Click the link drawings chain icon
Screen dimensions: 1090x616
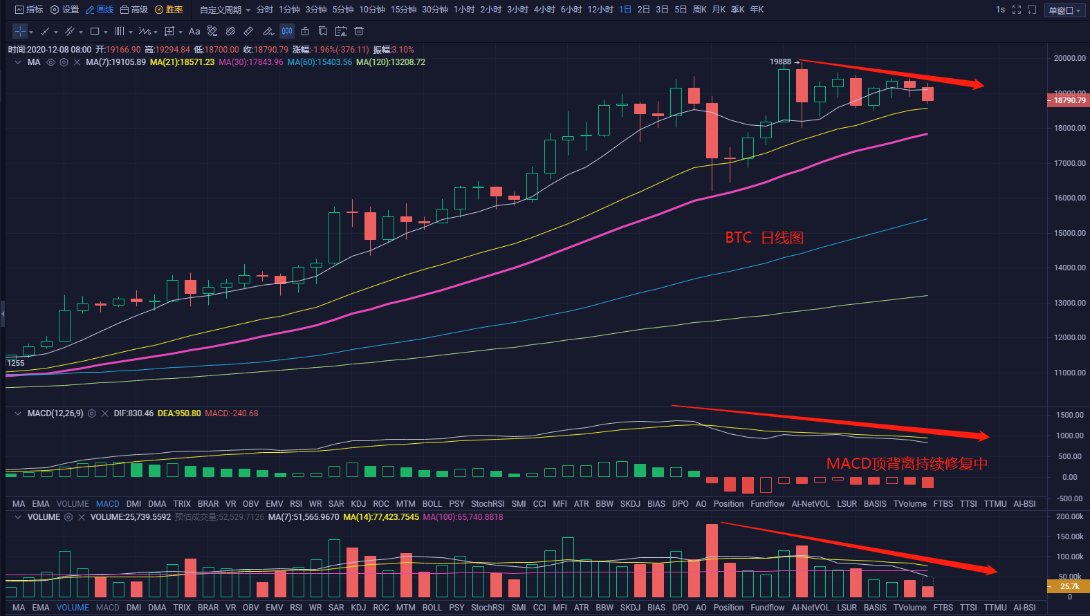230,31
